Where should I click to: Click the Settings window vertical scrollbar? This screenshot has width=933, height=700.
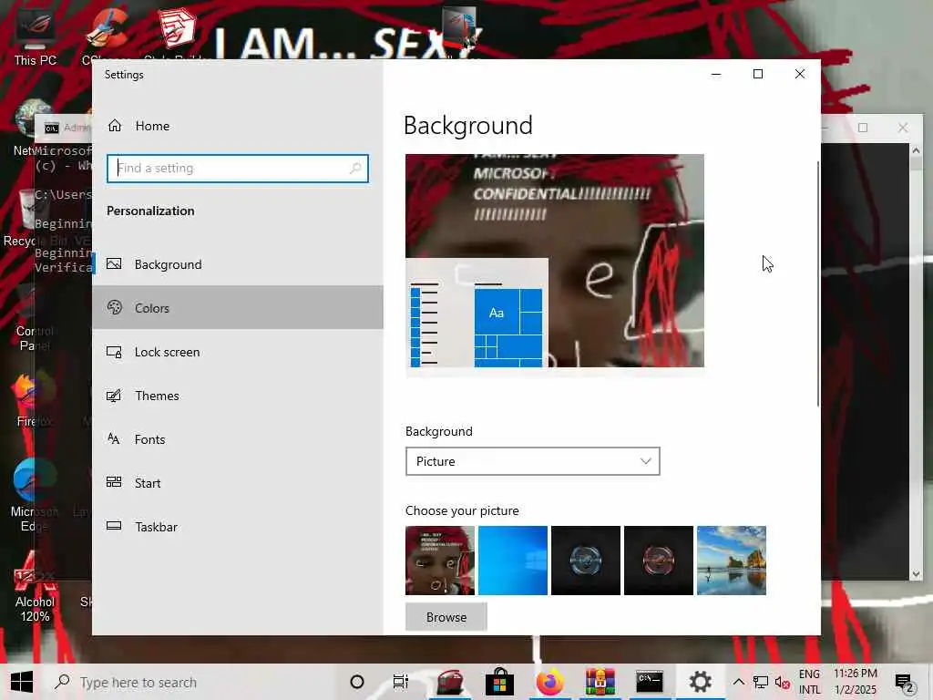[817, 284]
